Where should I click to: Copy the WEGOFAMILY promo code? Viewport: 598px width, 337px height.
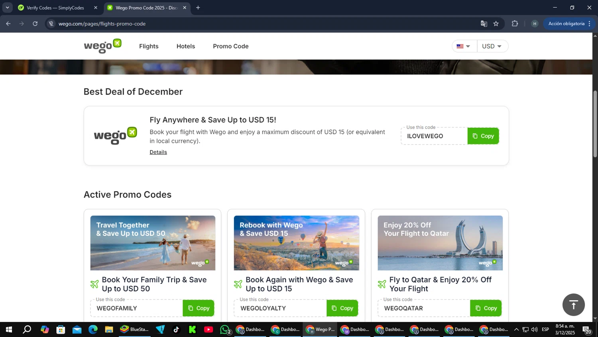(199, 308)
